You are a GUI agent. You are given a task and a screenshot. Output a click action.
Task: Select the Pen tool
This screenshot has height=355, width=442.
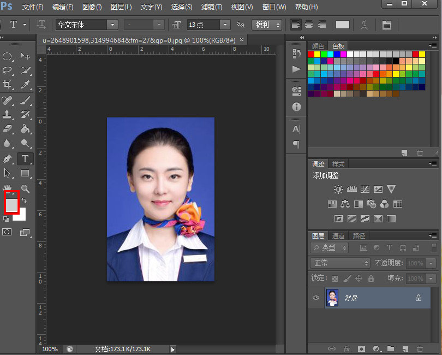8,159
